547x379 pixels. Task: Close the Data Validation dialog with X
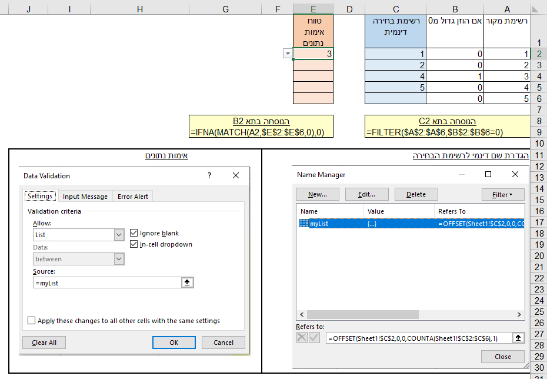pos(236,175)
